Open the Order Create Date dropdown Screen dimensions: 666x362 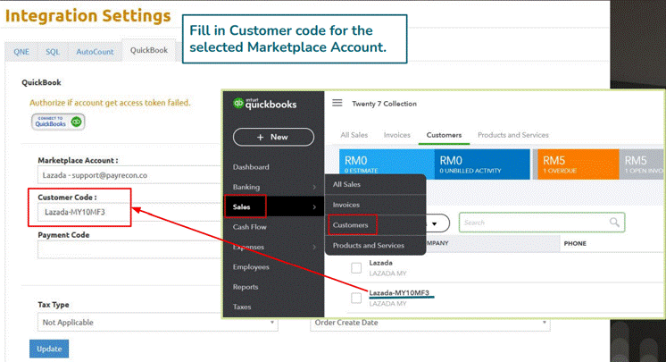(x=429, y=323)
